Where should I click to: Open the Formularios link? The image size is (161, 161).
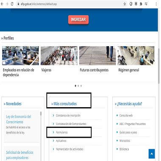[x=62, y=132]
